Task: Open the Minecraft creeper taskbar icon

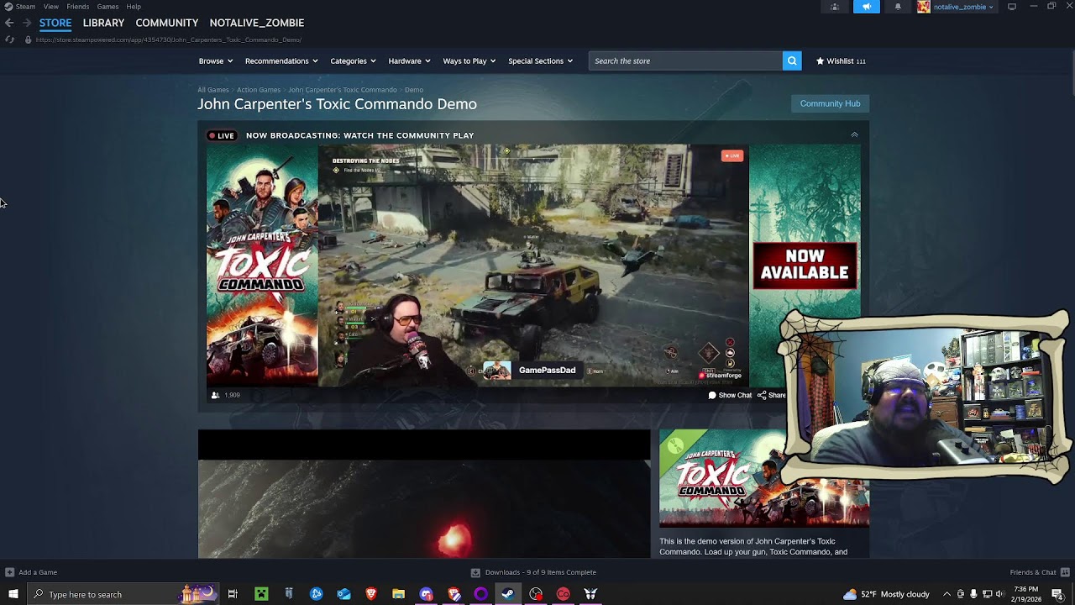Action: [x=261, y=594]
